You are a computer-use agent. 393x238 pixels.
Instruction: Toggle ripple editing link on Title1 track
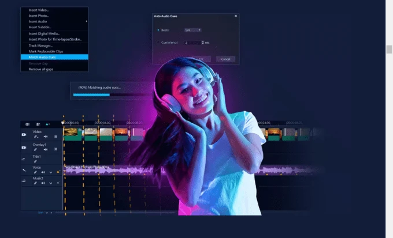click(35, 161)
